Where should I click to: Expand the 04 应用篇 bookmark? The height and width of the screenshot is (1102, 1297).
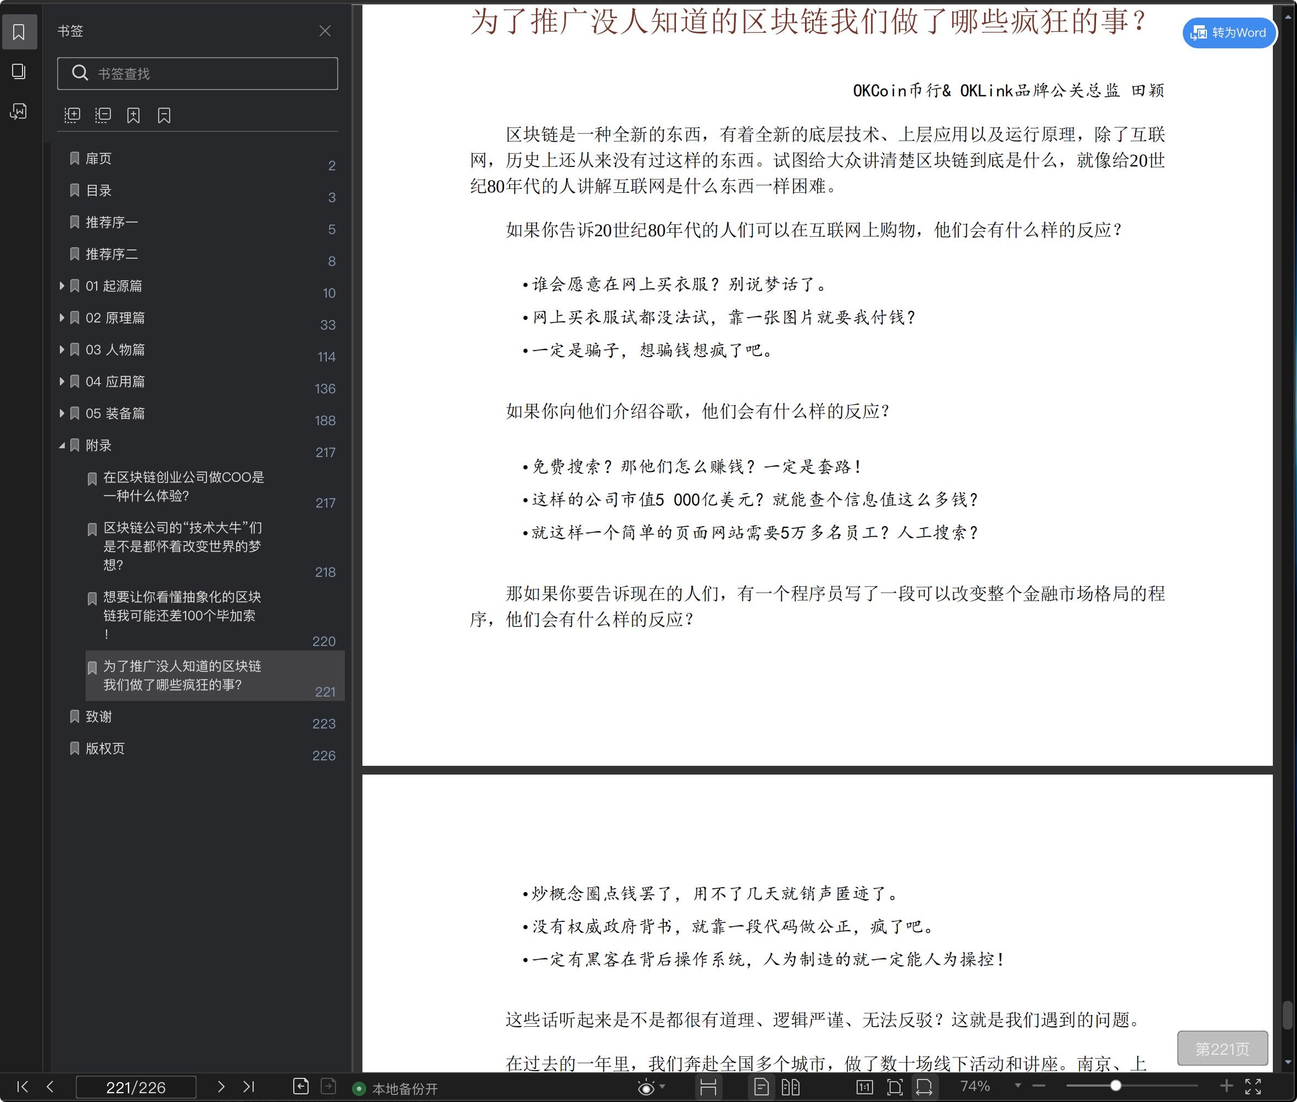62,381
